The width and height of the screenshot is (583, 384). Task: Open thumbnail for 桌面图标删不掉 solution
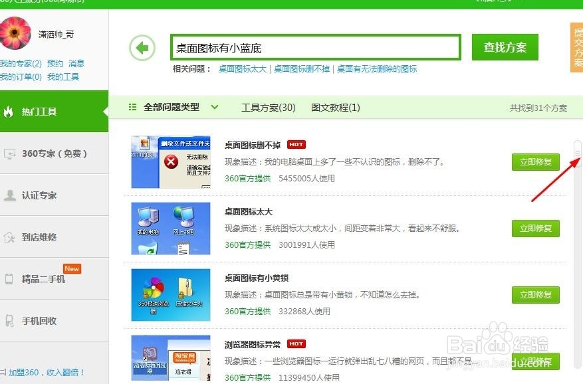pos(171,161)
